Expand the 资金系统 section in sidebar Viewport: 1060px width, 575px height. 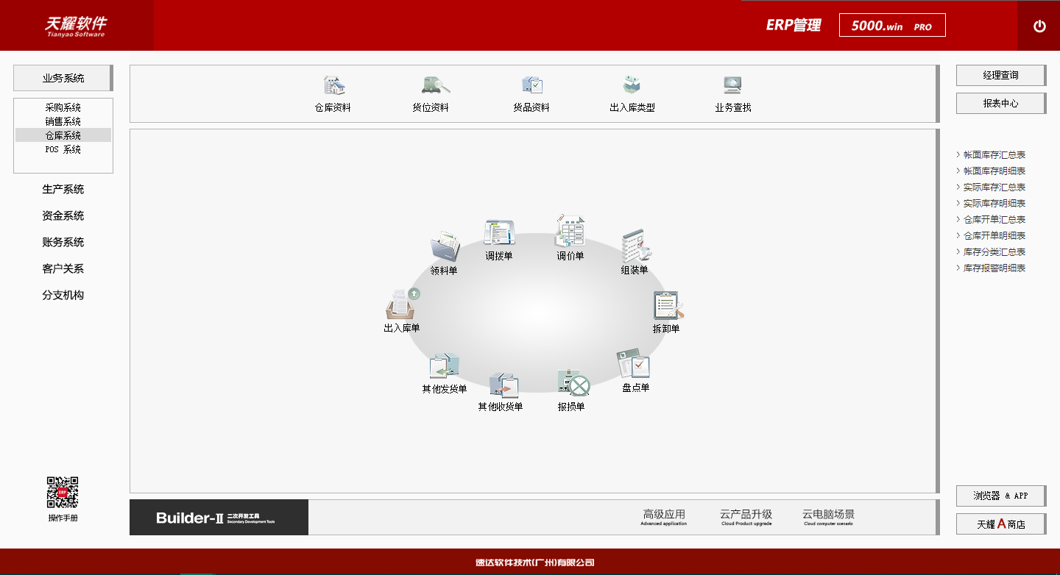click(63, 216)
